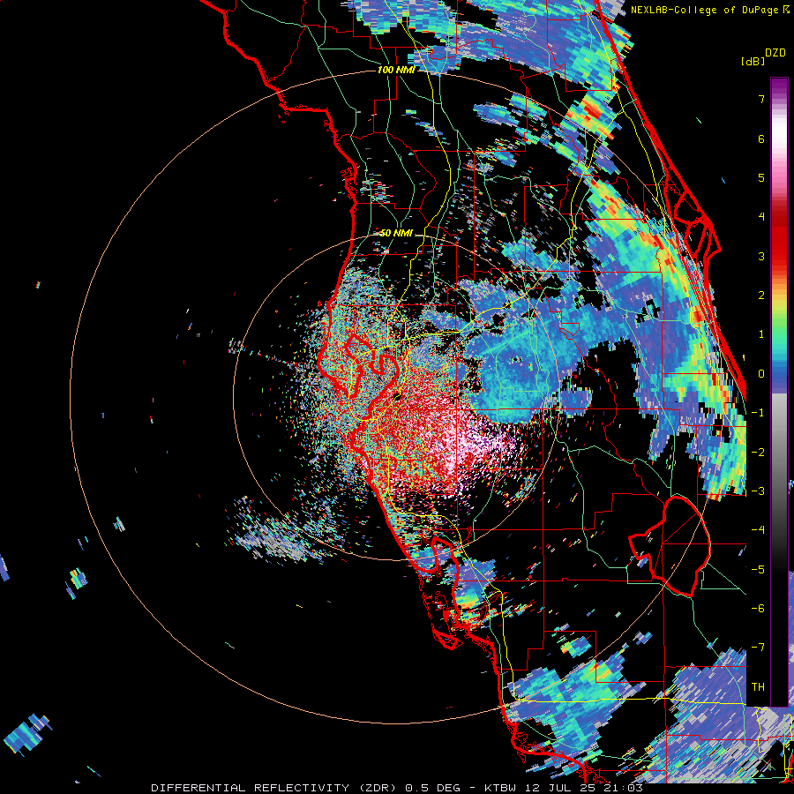Click the 50 NMI range ring label
Screen dimensions: 794x794
pyautogui.click(x=396, y=234)
